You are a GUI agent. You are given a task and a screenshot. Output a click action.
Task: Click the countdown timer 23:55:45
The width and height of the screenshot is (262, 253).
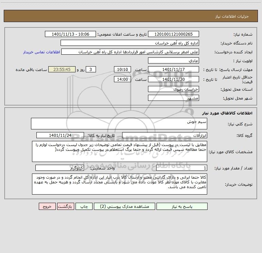[62, 69]
